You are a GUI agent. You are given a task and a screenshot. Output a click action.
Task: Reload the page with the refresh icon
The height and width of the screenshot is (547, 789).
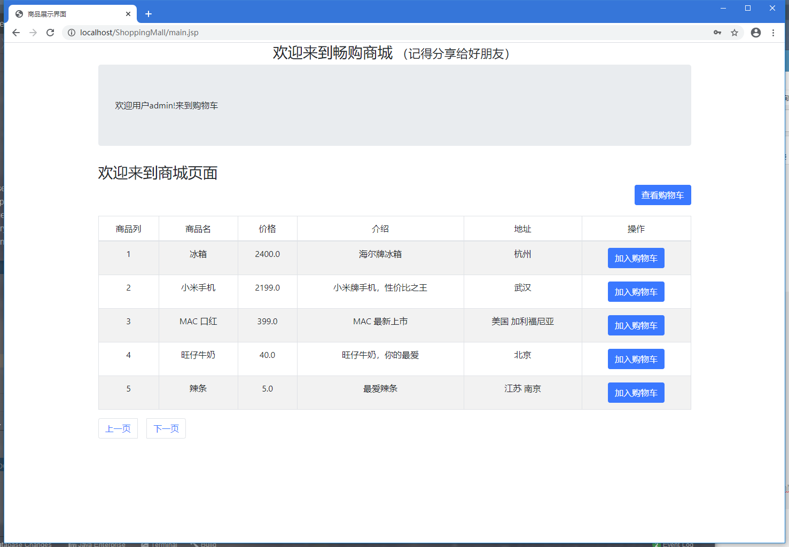click(50, 33)
